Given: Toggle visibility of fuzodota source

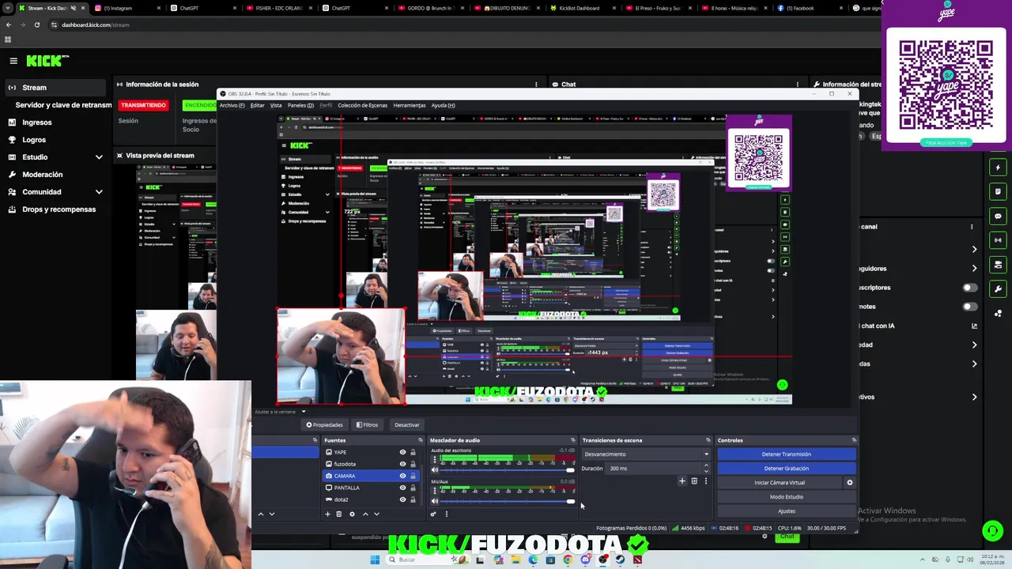Looking at the screenshot, I should click(x=402, y=464).
